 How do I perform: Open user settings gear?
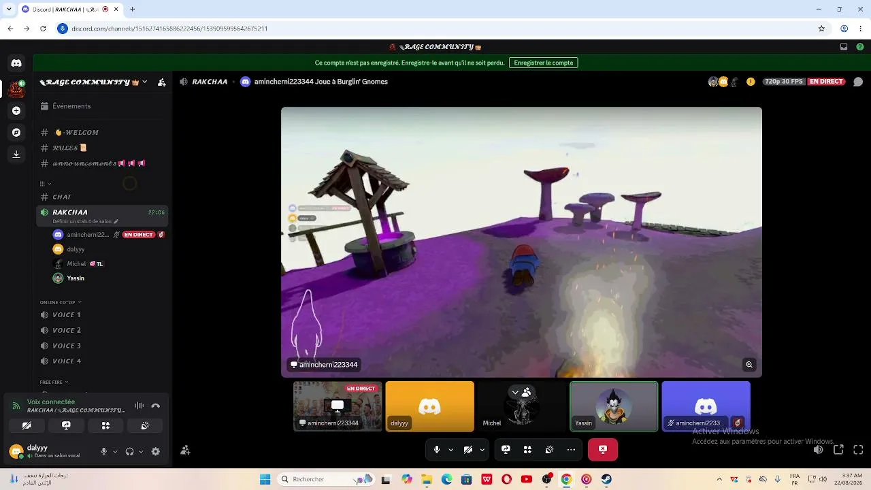click(x=156, y=451)
